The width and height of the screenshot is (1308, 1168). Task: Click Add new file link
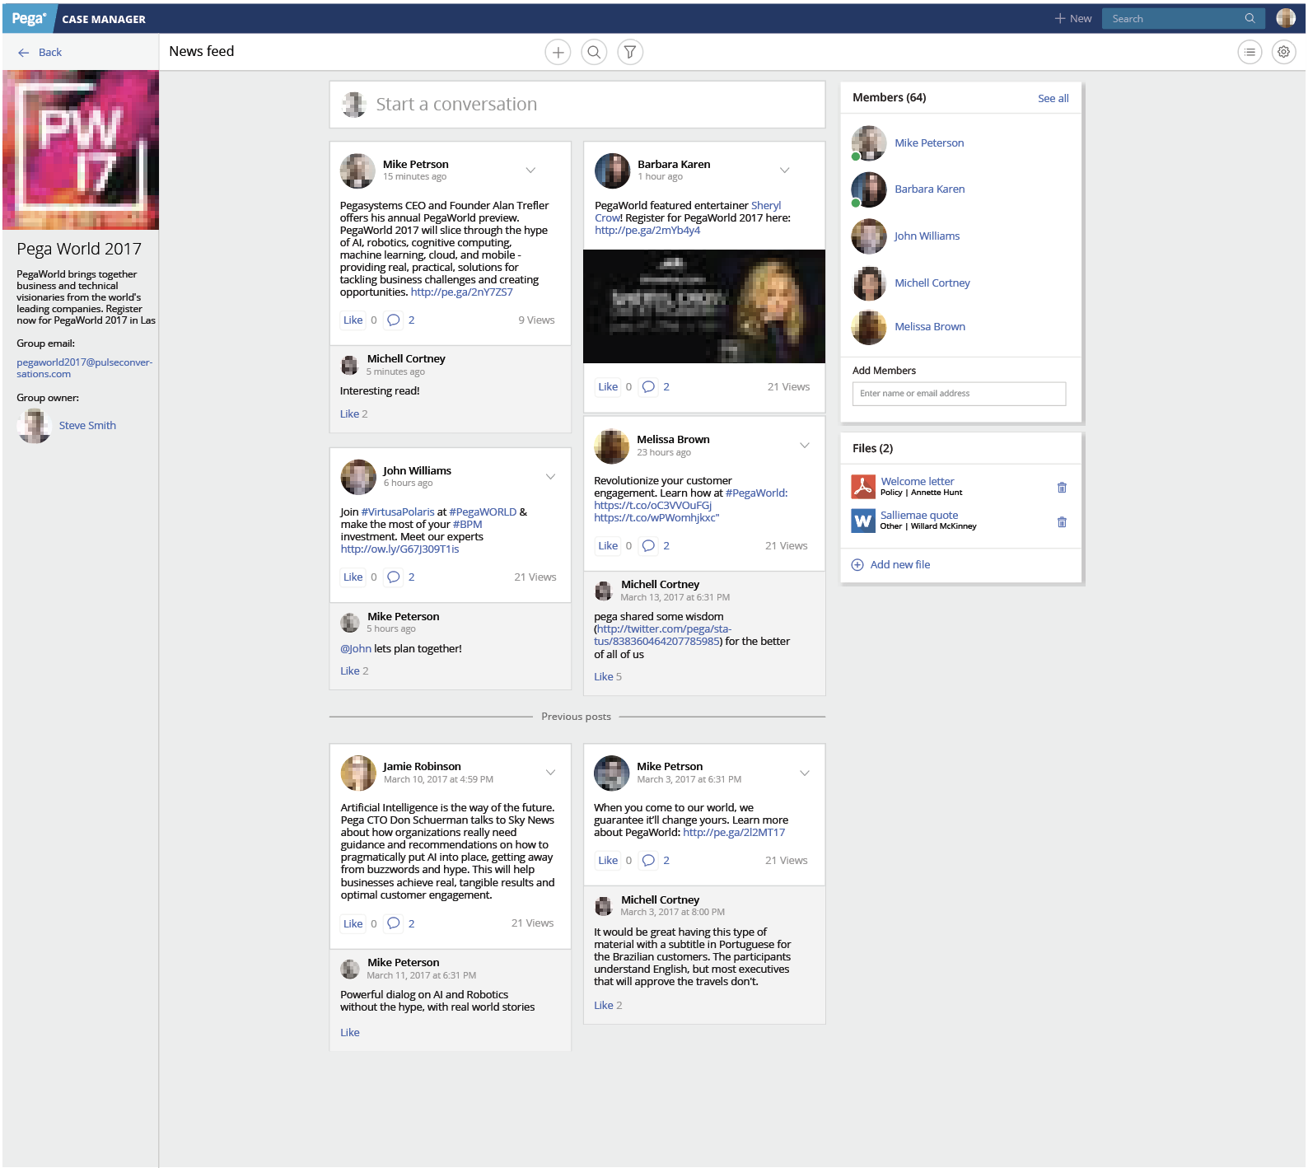pyautogui.click(x=890, y=565)
